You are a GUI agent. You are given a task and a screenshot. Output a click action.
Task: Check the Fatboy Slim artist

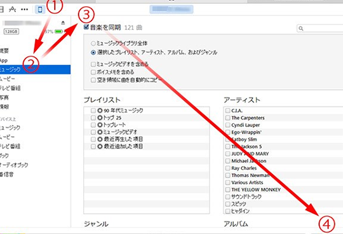tap(228, 139)
